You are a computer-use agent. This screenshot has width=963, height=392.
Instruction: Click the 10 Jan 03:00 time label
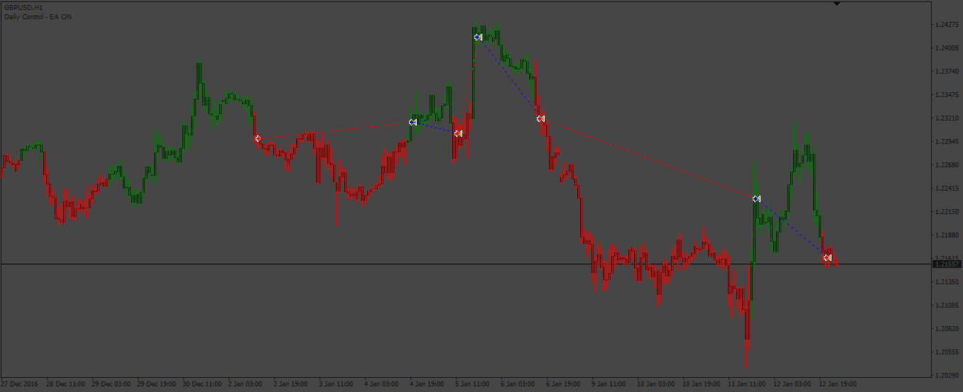[x=657, y=384]
